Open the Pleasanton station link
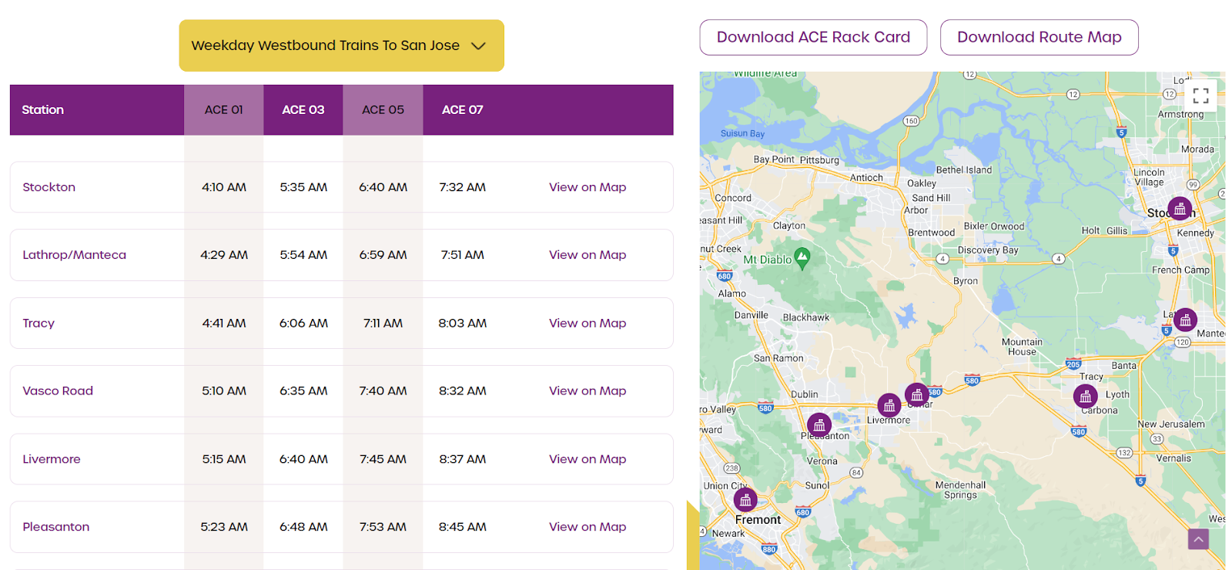This screenshot has width=1232, height=570. coord(56,527)
